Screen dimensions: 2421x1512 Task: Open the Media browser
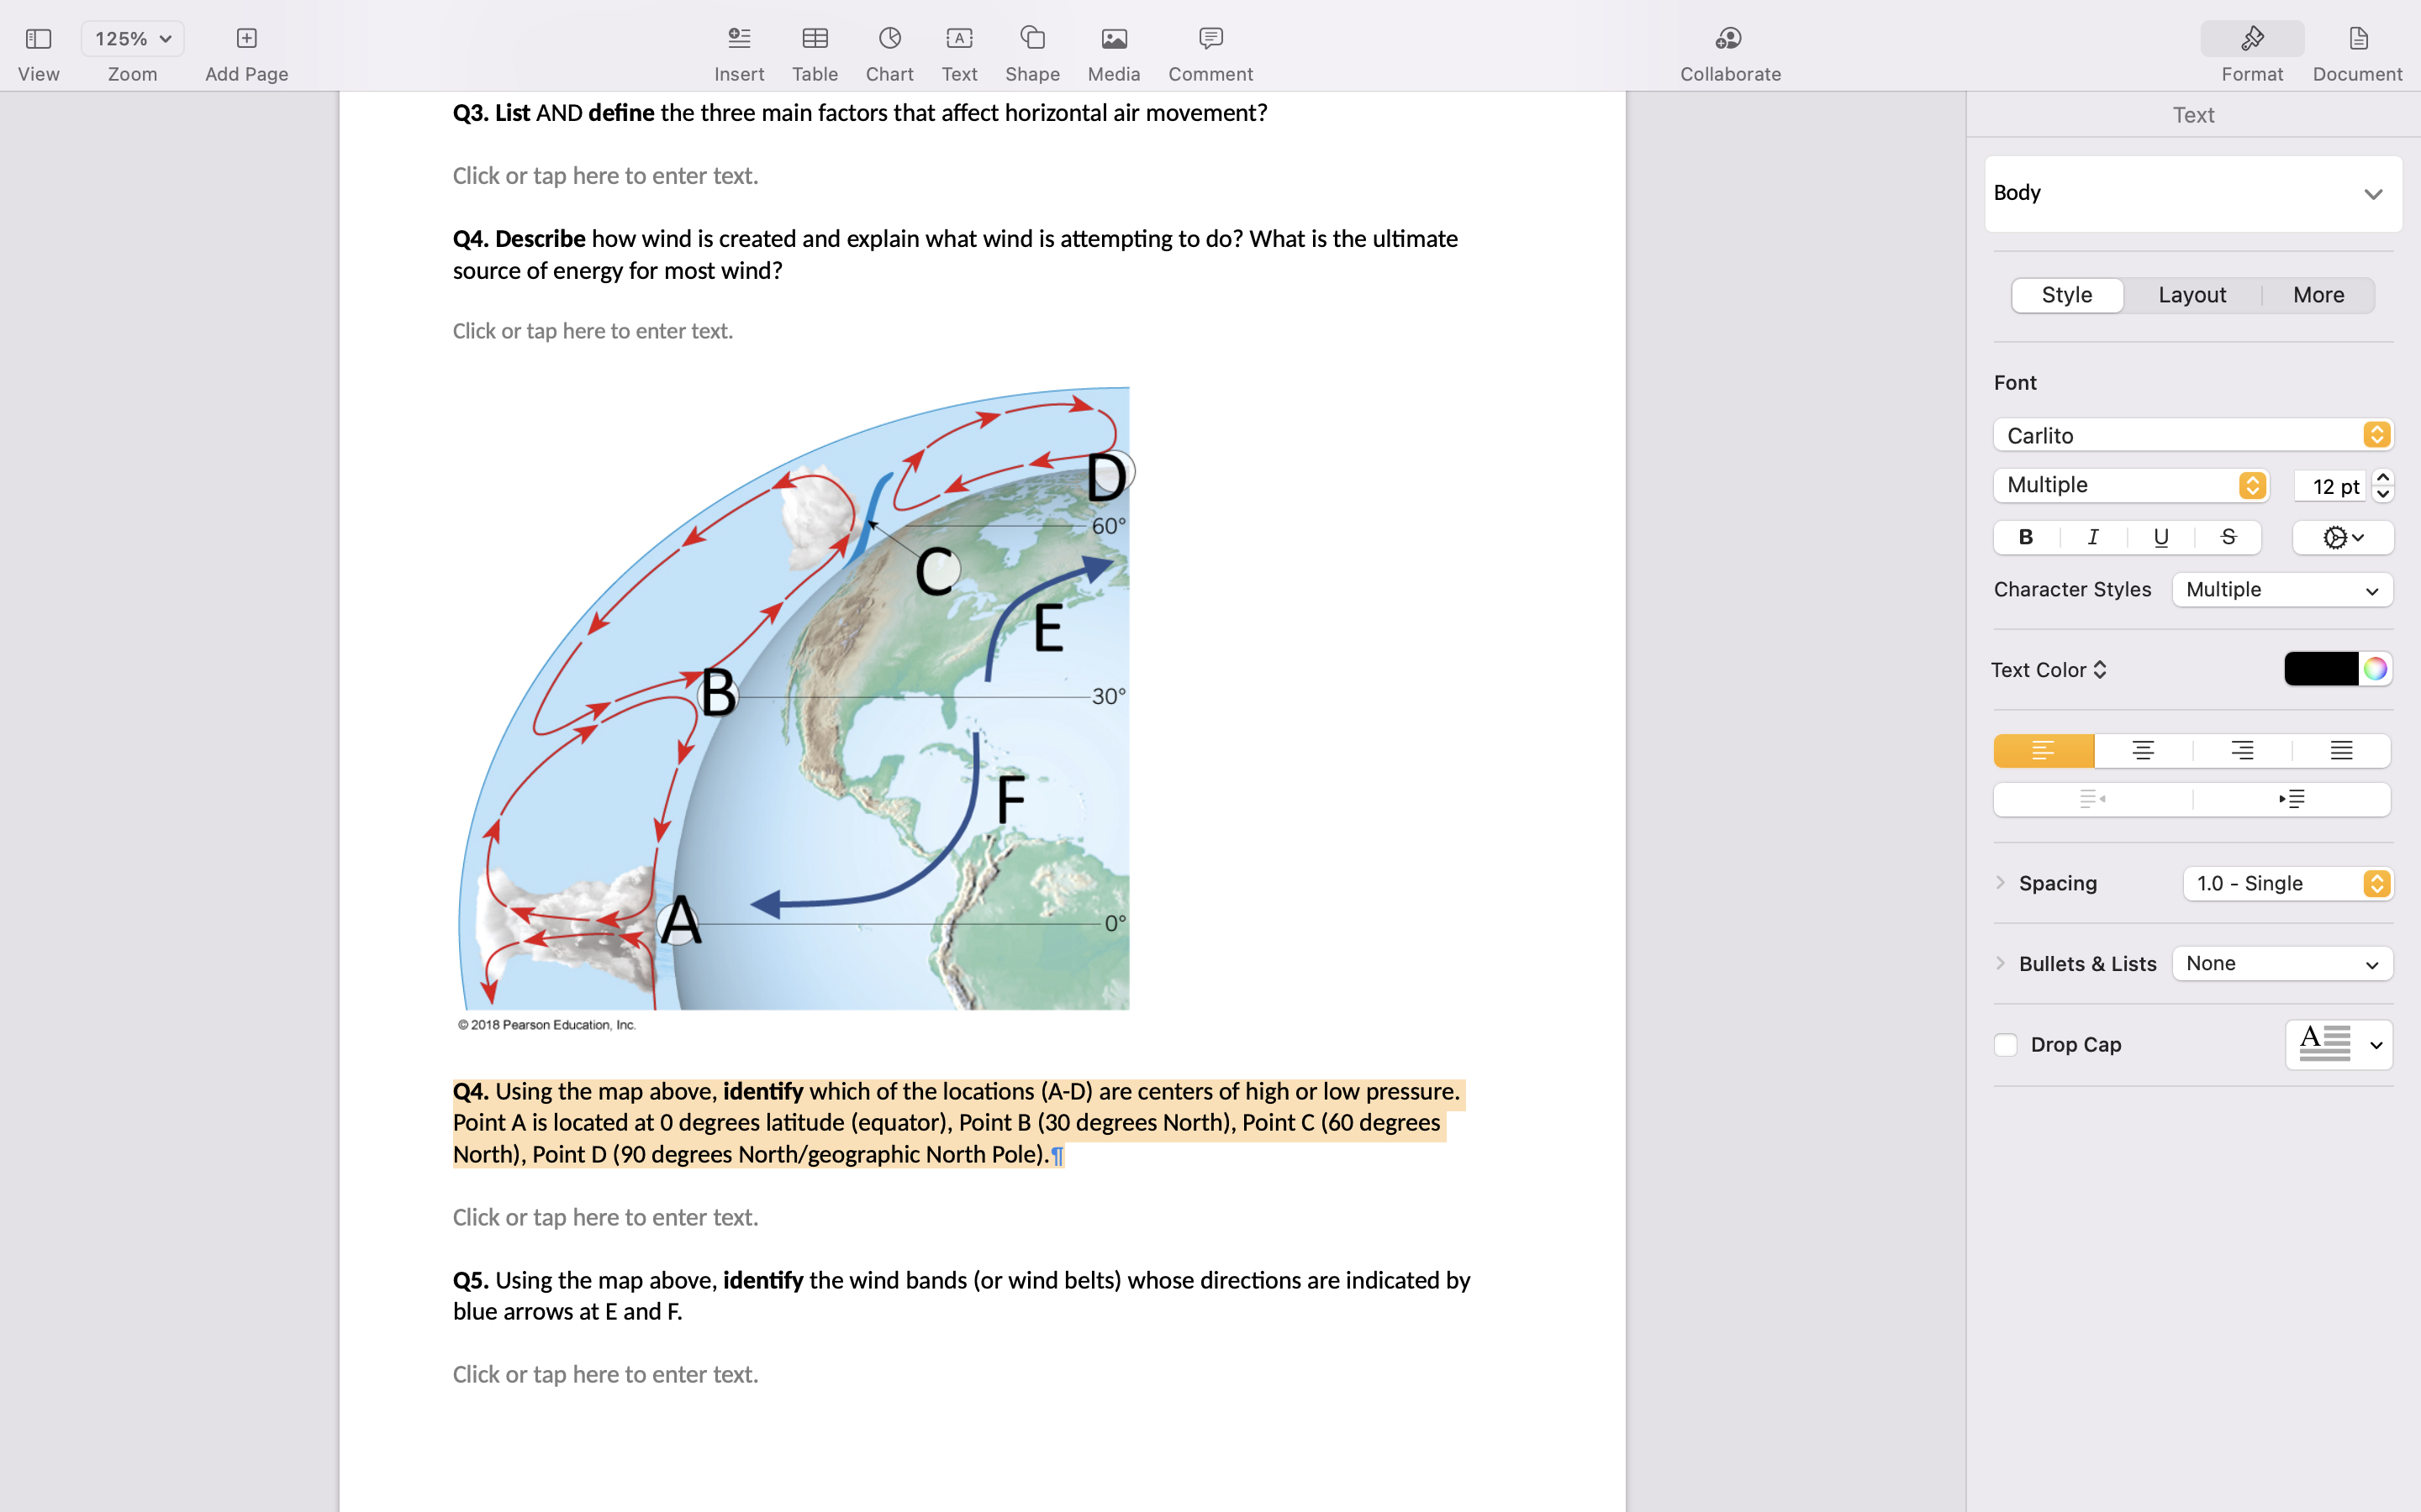(1114, 38)
